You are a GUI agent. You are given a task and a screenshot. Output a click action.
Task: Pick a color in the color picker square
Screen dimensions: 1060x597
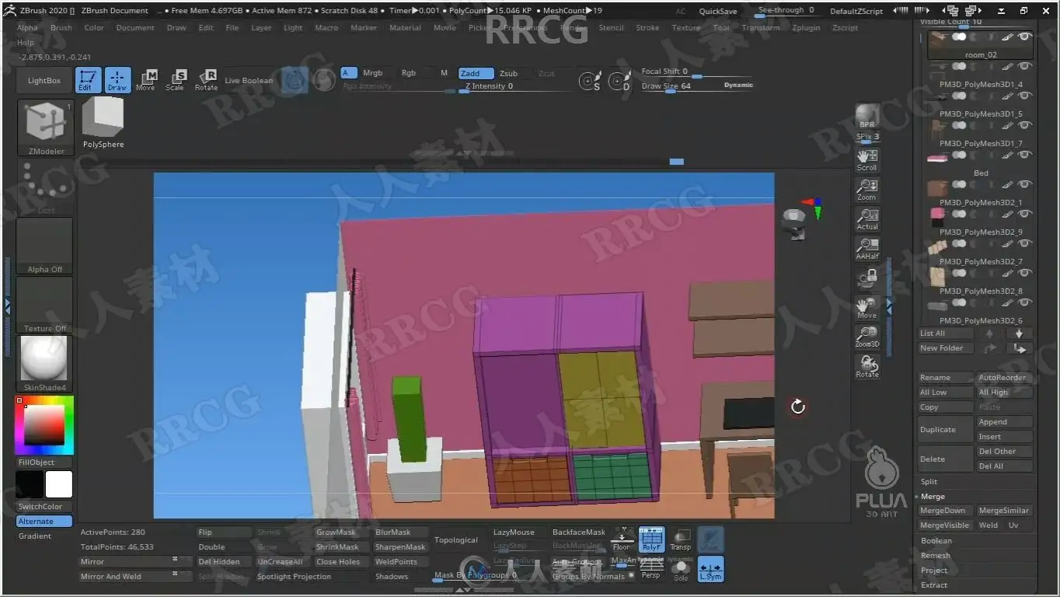(44, 424)
